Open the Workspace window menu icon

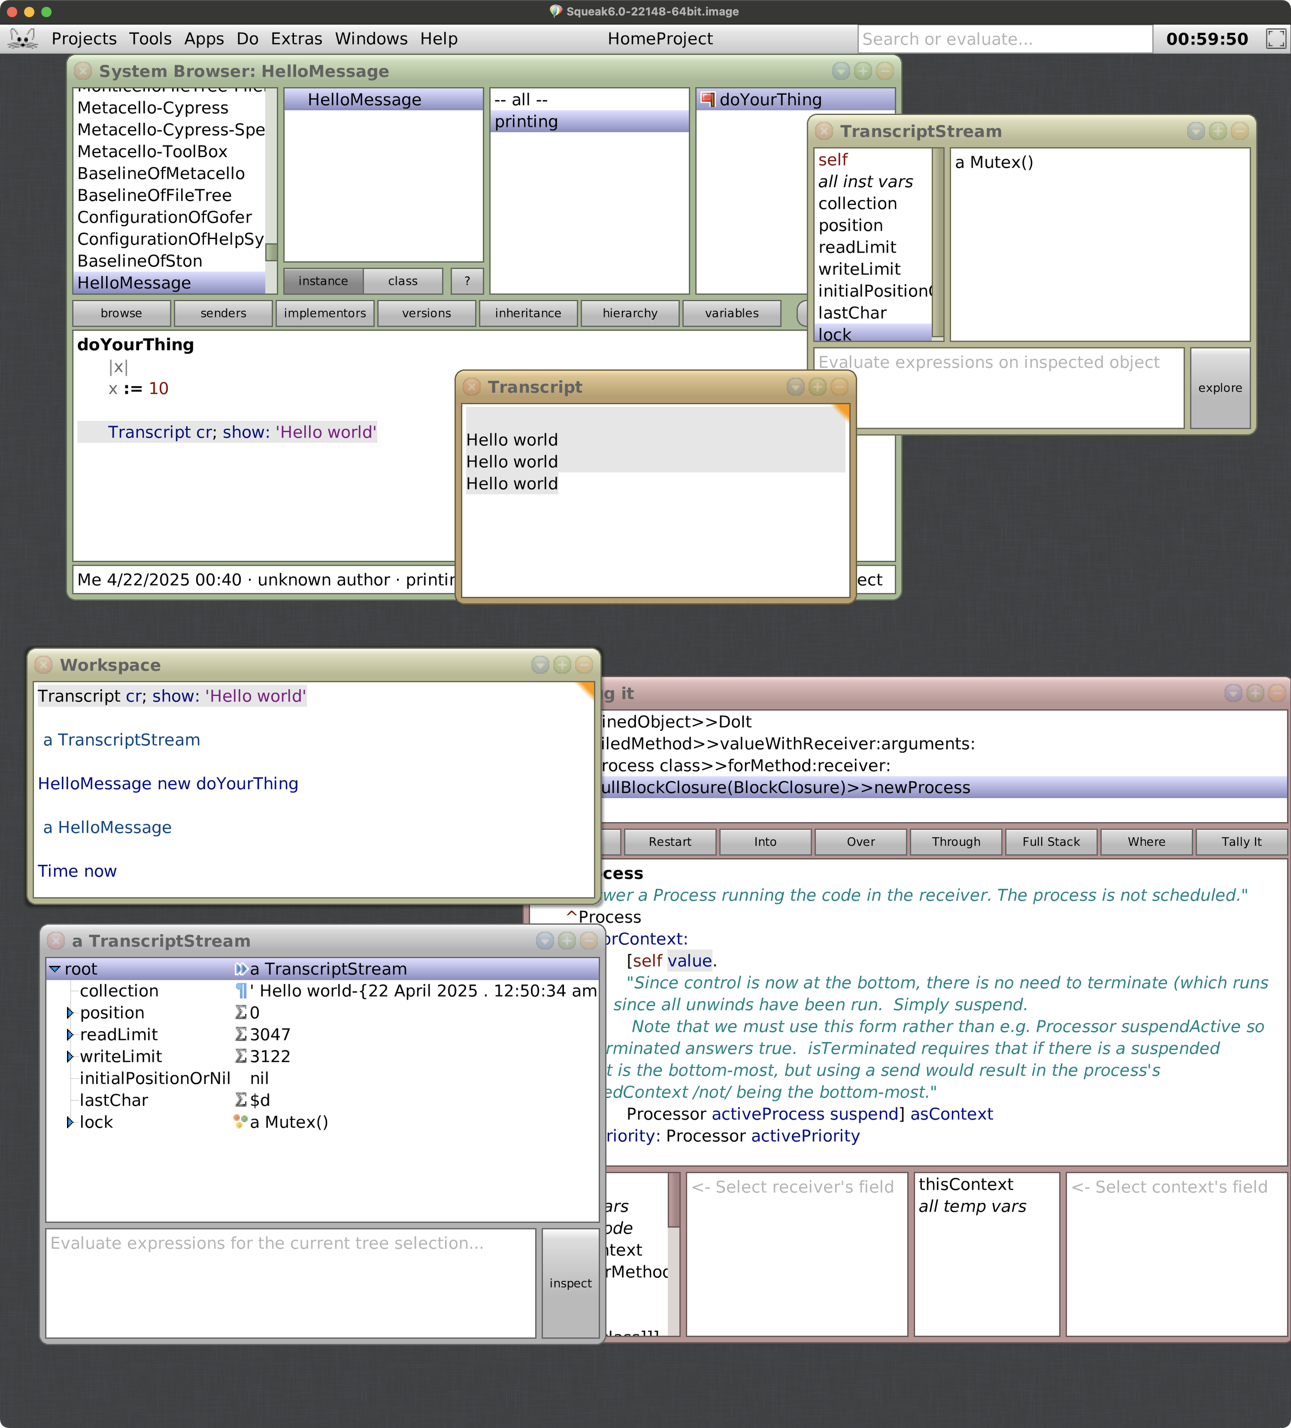(541, 664)
